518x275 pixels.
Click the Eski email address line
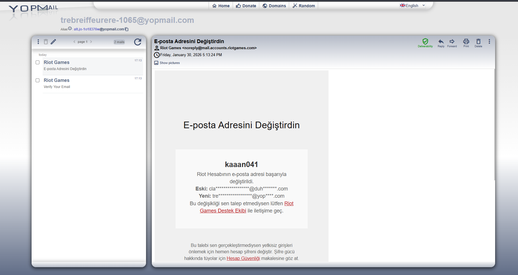click(x=242, y=189)
